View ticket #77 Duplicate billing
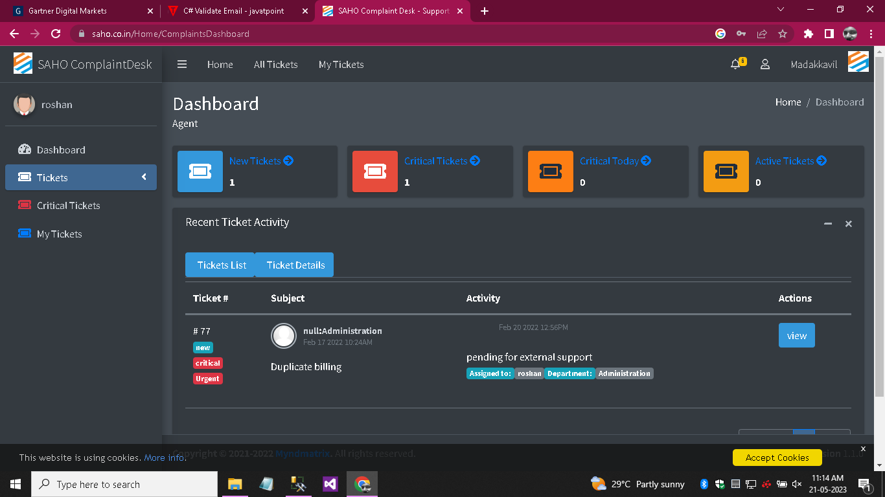 coord(796,335)
